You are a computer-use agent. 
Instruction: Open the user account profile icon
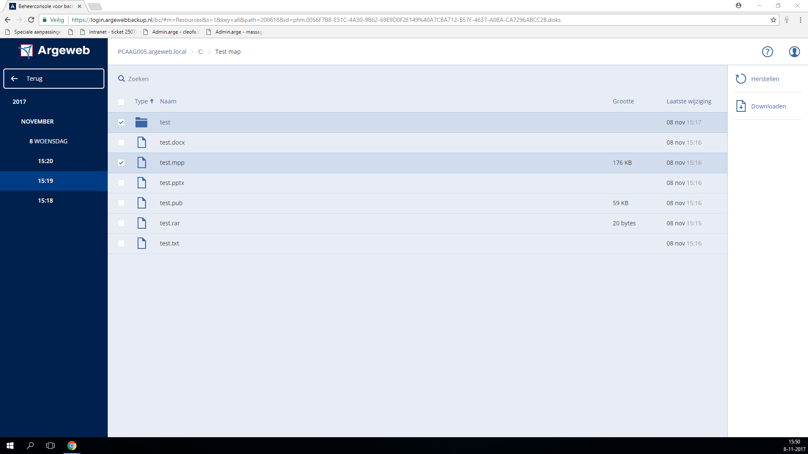794,52
